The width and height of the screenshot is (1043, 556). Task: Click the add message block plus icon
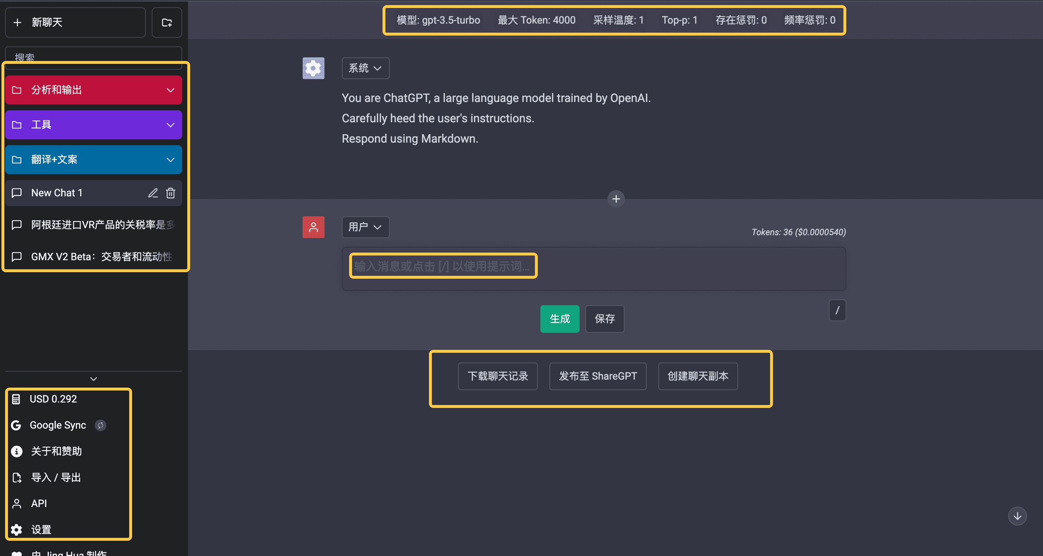615,199
